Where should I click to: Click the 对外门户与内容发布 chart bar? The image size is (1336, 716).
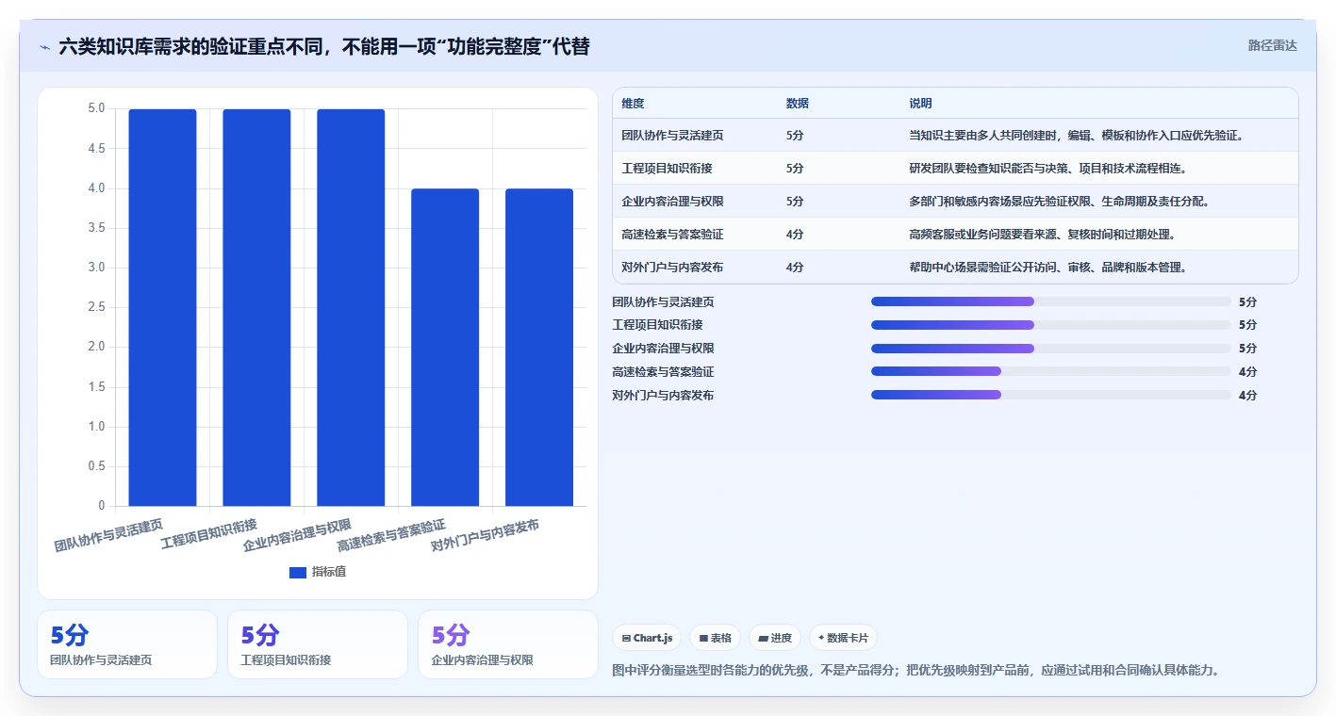click(539, 347)
